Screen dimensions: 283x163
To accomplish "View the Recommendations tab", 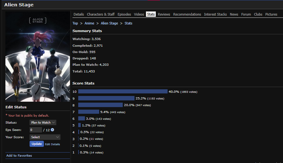I will pos(187,14).
